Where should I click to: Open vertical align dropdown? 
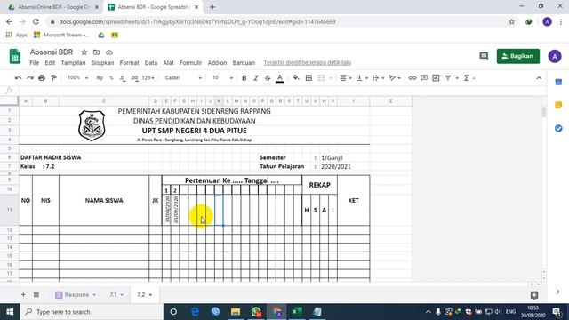pyautogui.click(x=362, y=78)
